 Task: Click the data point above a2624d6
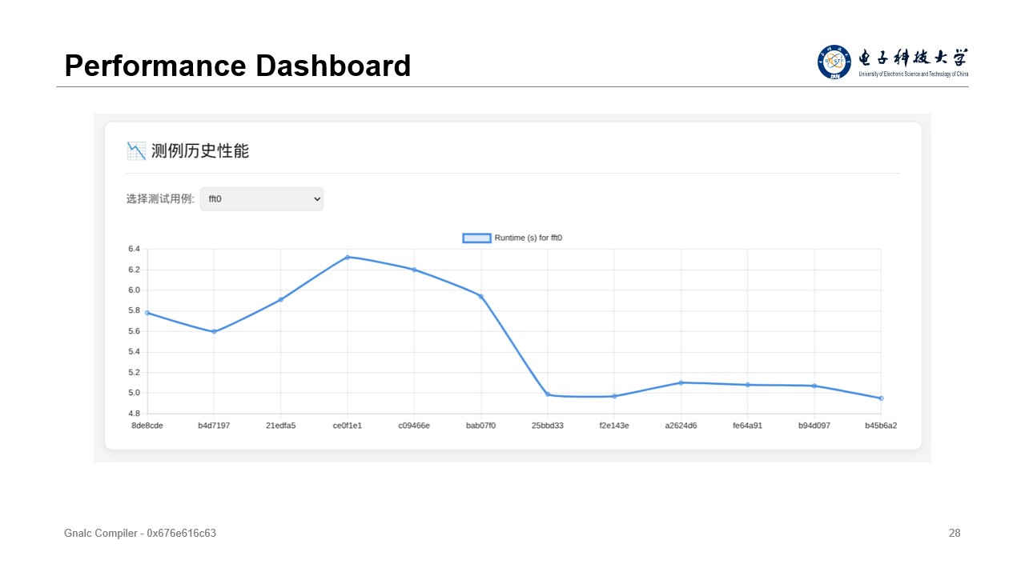click(x=681, y=382)
